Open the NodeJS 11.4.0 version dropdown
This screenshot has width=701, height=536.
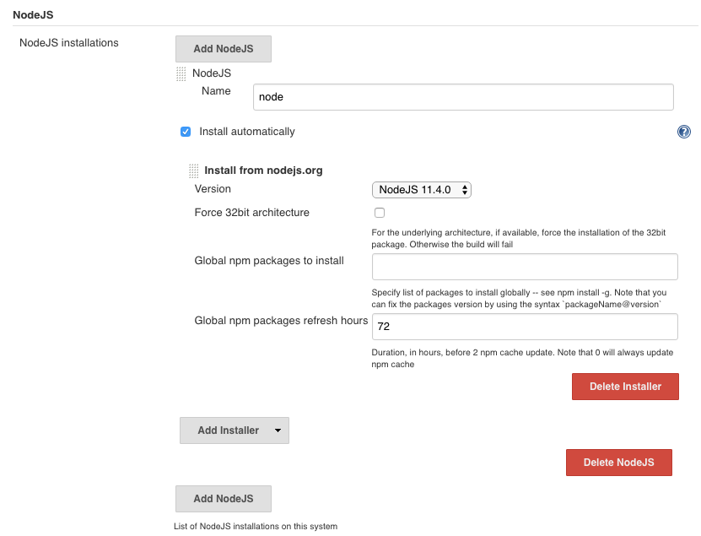421,190
